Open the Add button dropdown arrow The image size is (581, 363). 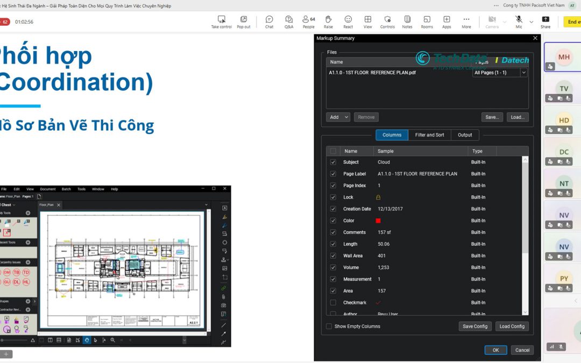coord(346,117)
